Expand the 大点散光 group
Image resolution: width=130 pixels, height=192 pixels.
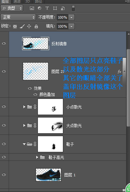[x=24, y=126]
